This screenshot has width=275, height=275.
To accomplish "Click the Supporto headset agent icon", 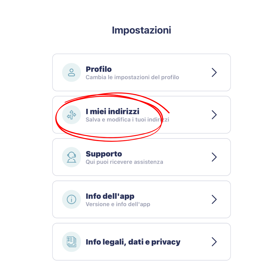I will pos(71,157).
